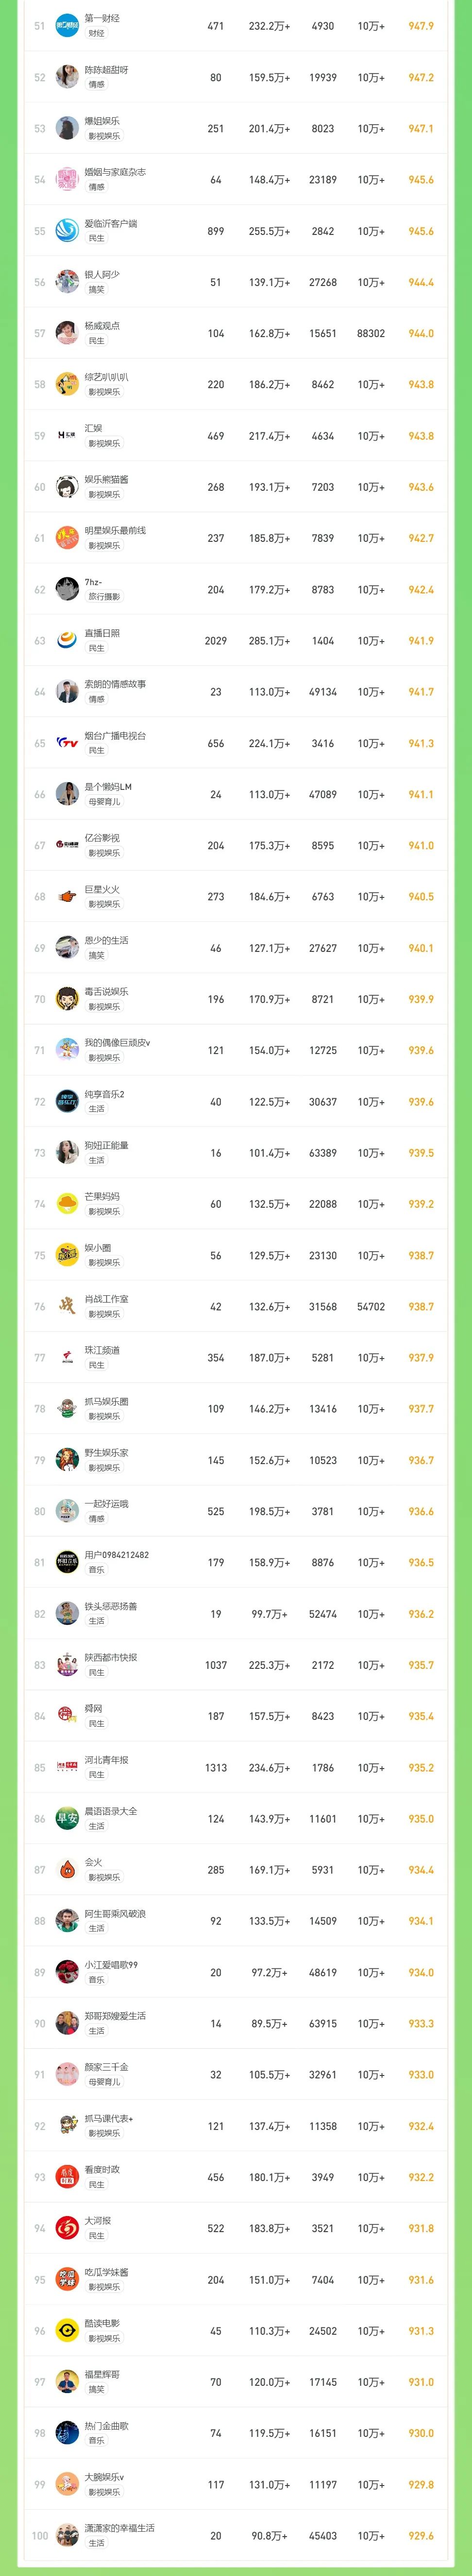Click the 烟台广播电视台 TV logo
This screenshot has width=472, height=2576.
[x=67, y=743]
